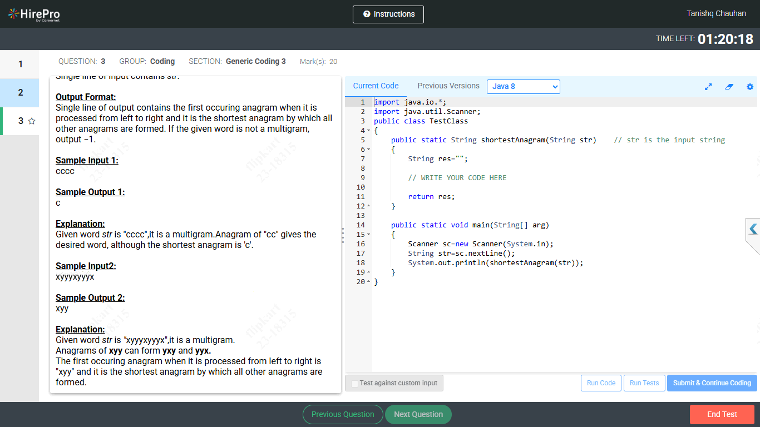
Task: Collapse code fold at line 15
Action: 368,235
